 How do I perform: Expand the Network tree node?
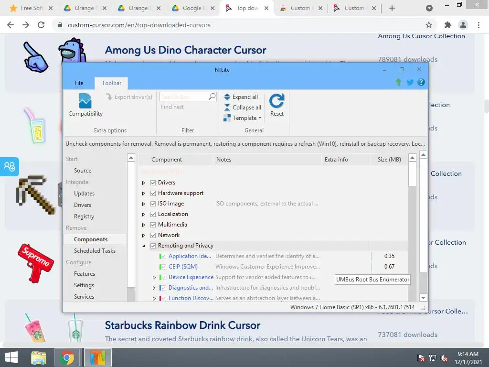[143, 235]
